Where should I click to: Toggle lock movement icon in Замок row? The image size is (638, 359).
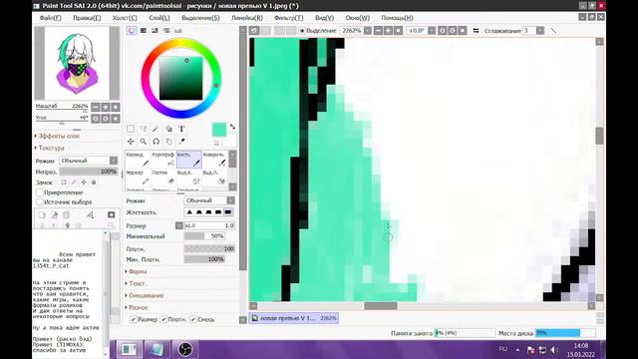(x=84, y=181)
